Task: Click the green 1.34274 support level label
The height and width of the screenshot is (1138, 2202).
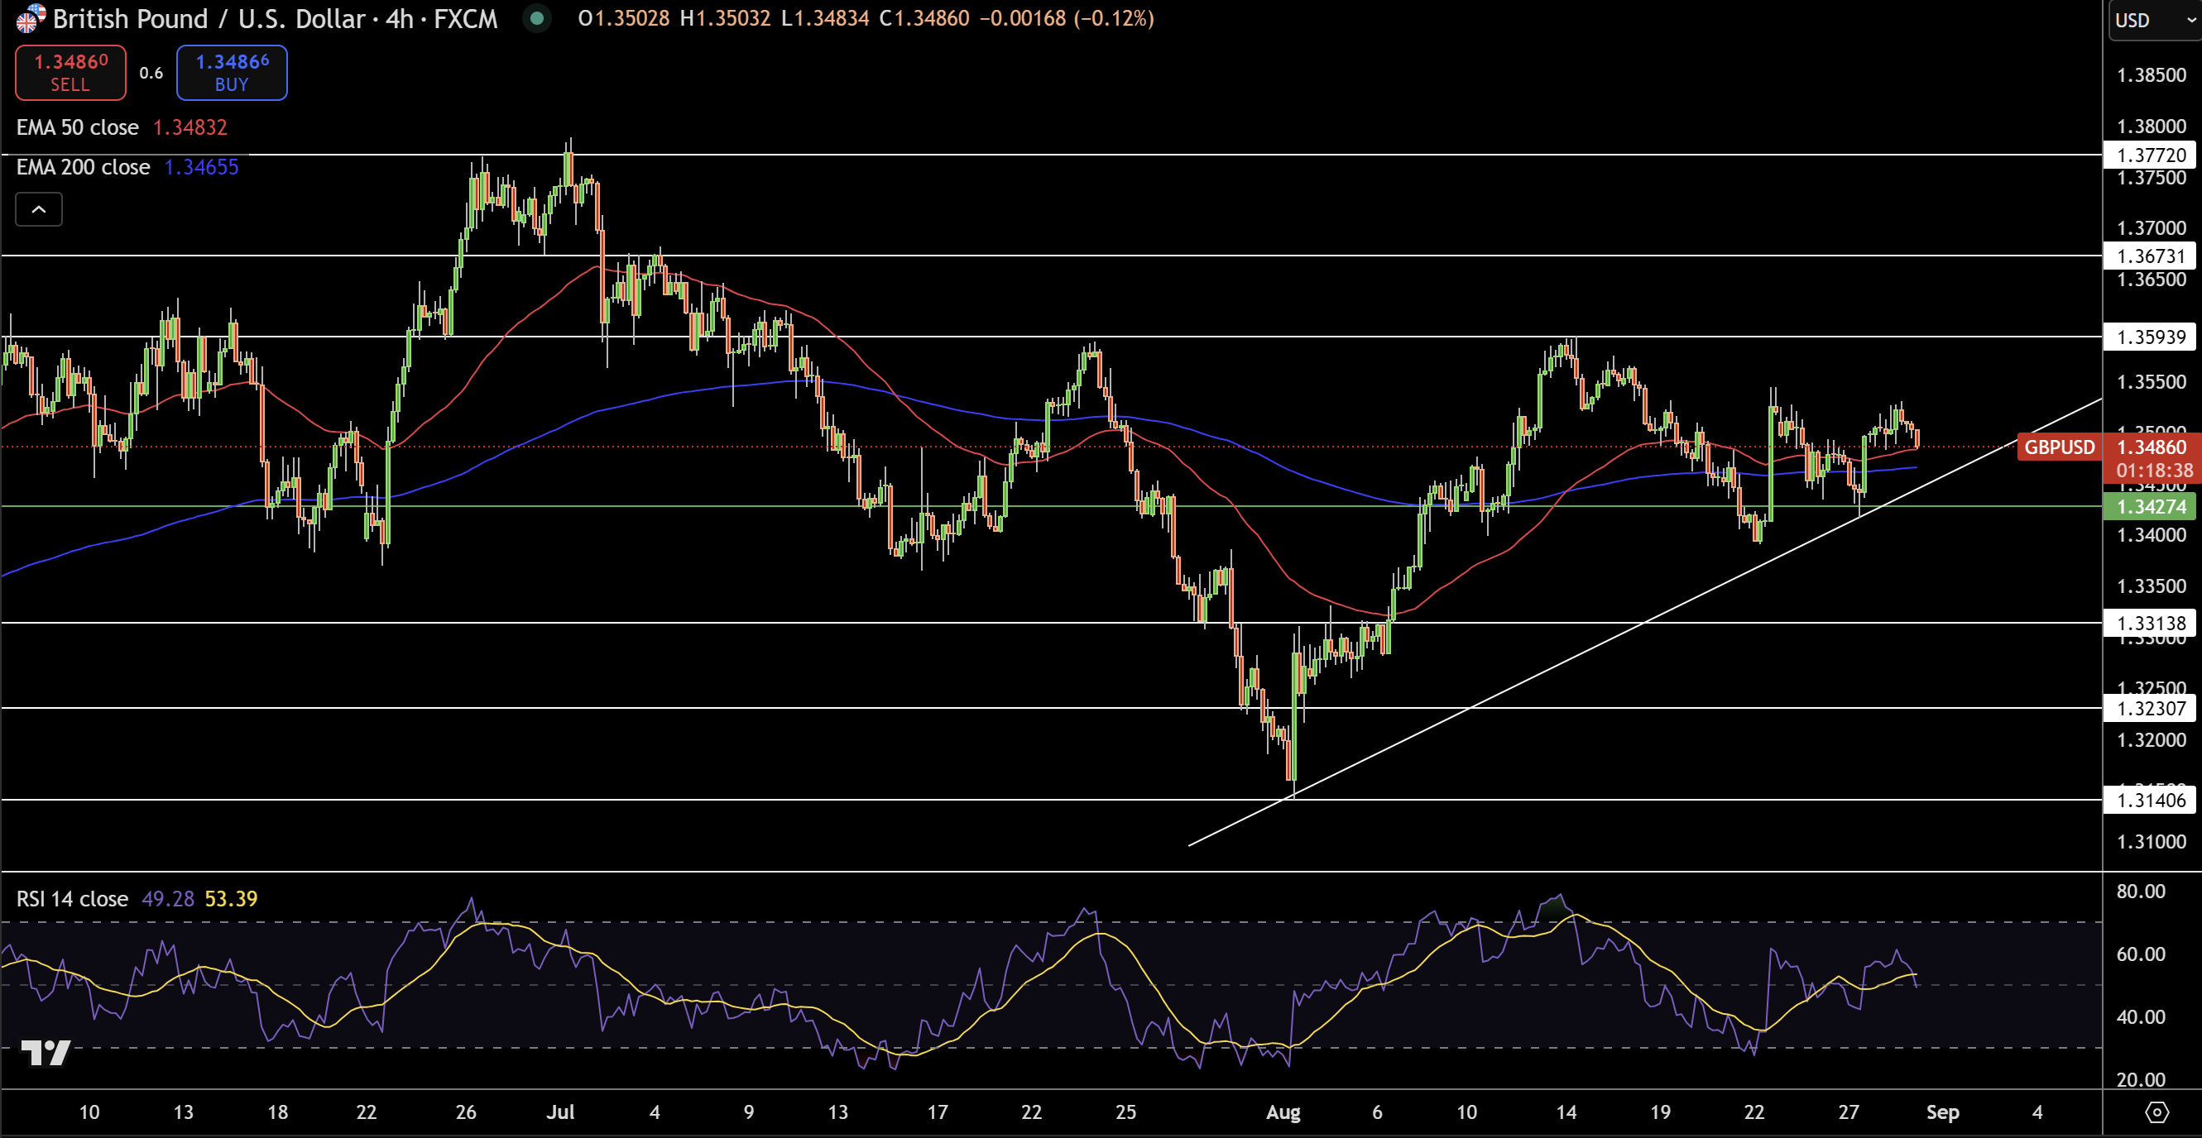Action: coord(2151,507)
